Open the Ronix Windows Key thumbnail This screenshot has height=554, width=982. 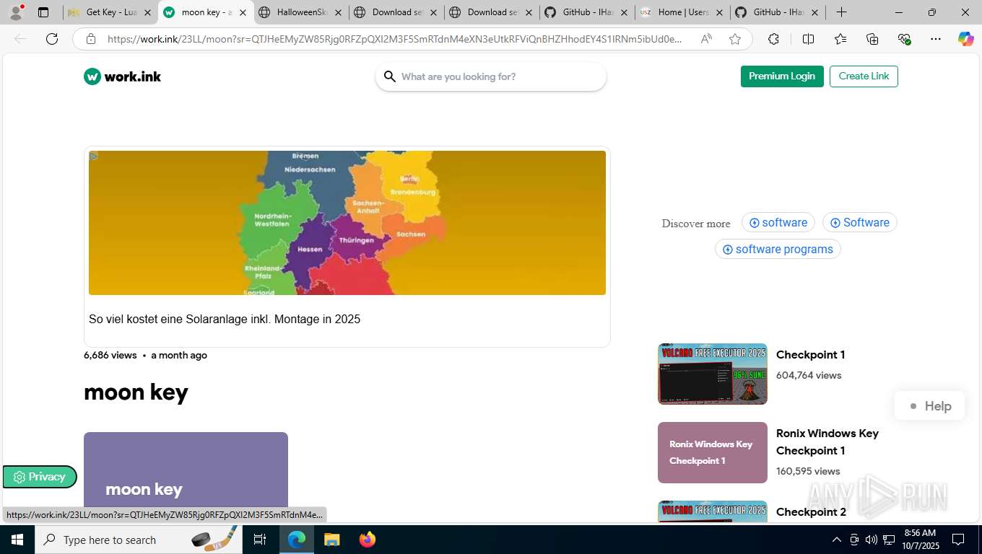(x=713, y=452)
